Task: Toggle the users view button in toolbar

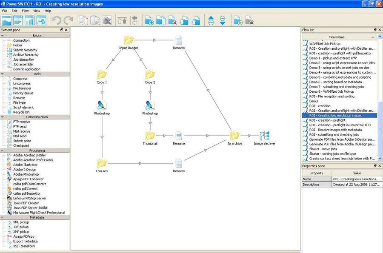Action: 41,20
